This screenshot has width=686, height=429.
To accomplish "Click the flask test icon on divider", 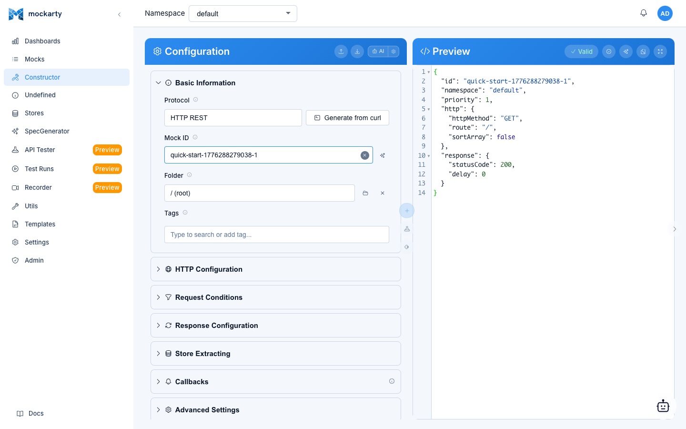I will [407, 229].
